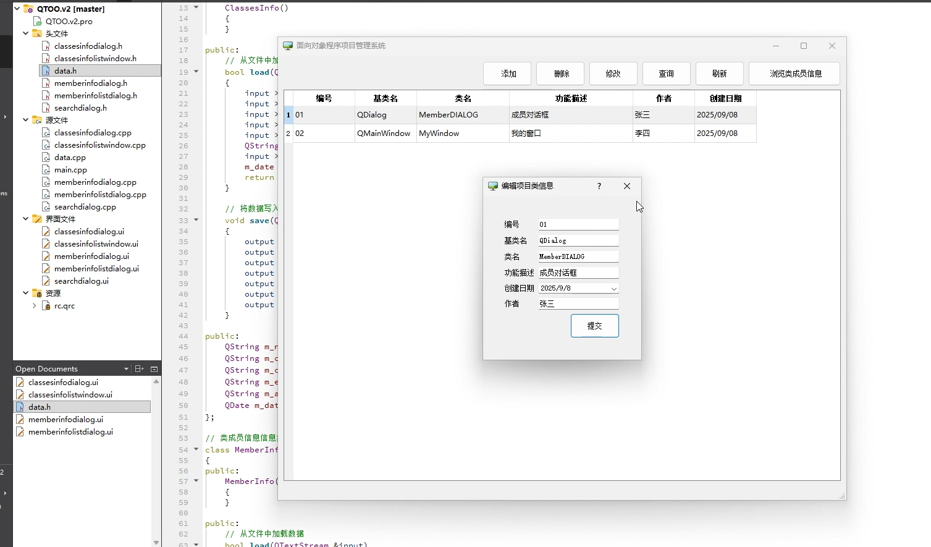Submit the edit dialog with 提交
Viewport: 931px width, 547px height.
(595, 326)
